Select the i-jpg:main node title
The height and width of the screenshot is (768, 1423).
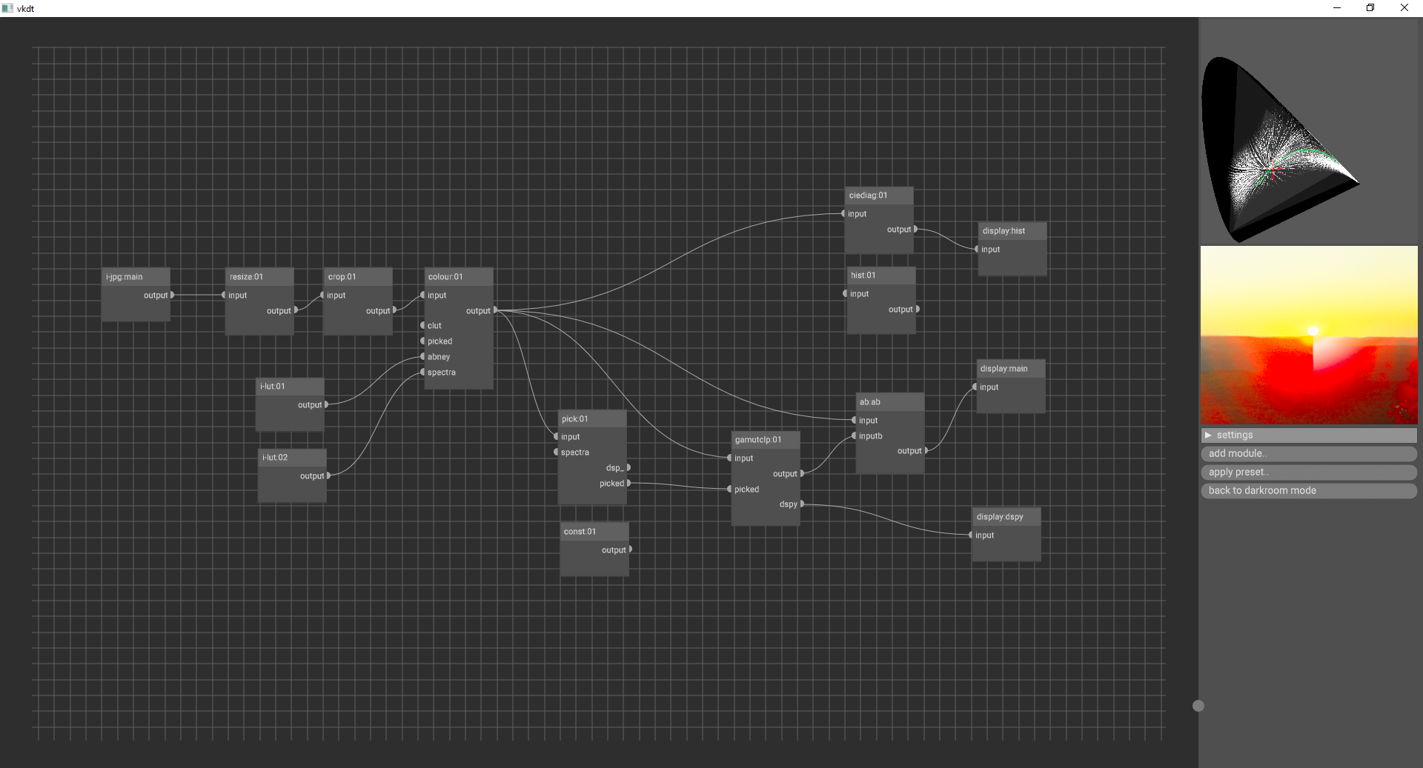click(x=136, y=277)
